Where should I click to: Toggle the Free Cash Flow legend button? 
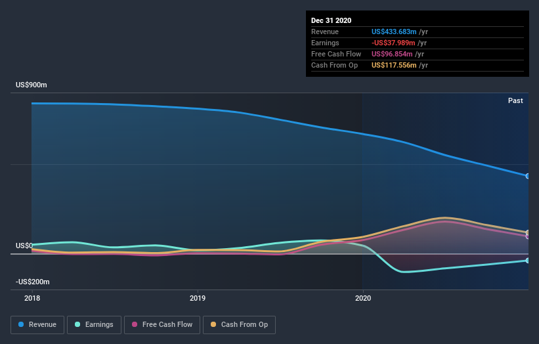coord(162,325)
